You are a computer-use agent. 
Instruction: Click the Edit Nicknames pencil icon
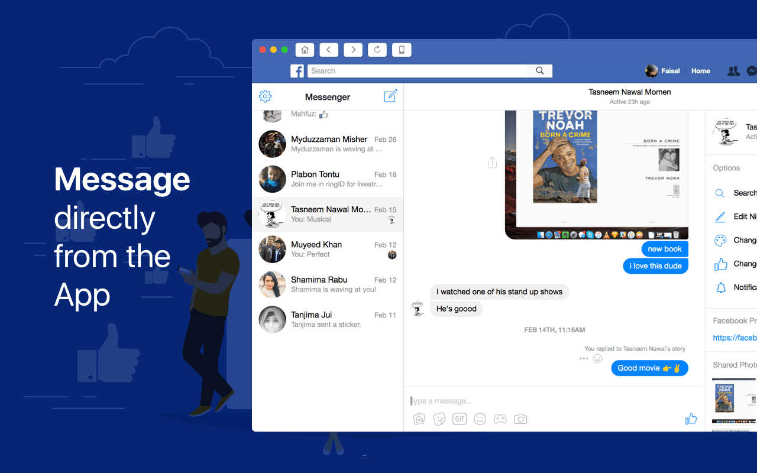720,217
